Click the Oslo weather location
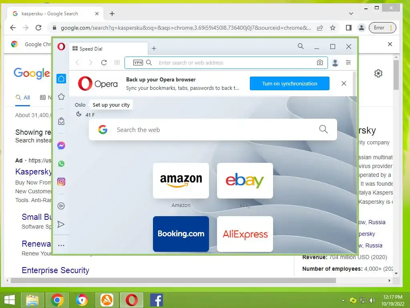This screenshot has height=308, width=410. [80, 105]
